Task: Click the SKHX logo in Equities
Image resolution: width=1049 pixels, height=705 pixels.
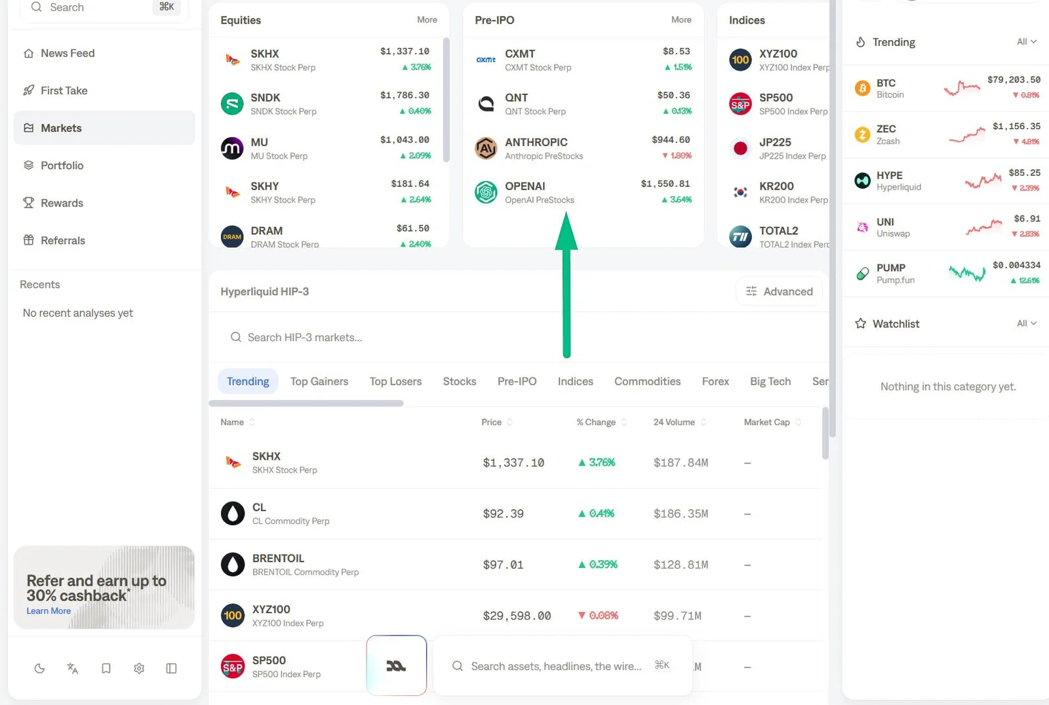Action: point(232,60)
